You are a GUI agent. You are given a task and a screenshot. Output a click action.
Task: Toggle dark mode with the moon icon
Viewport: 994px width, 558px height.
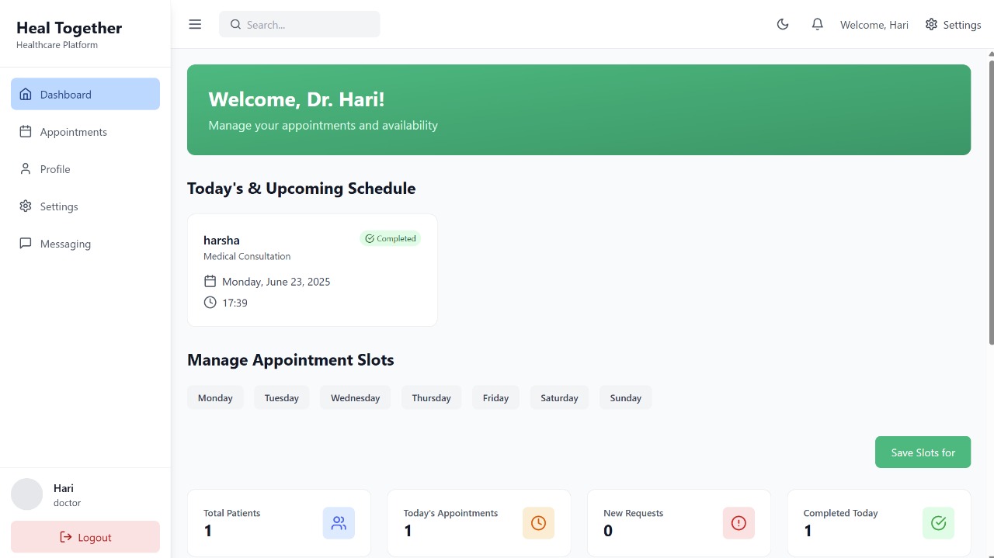[x=783, y=24]
